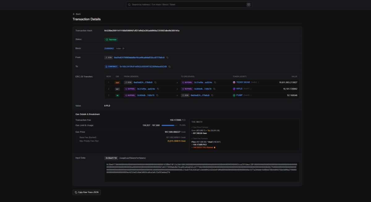Click the keyboard shortcut icon in the search bar
This screenshot has height=202, width=371.
(x=248, y=4)
